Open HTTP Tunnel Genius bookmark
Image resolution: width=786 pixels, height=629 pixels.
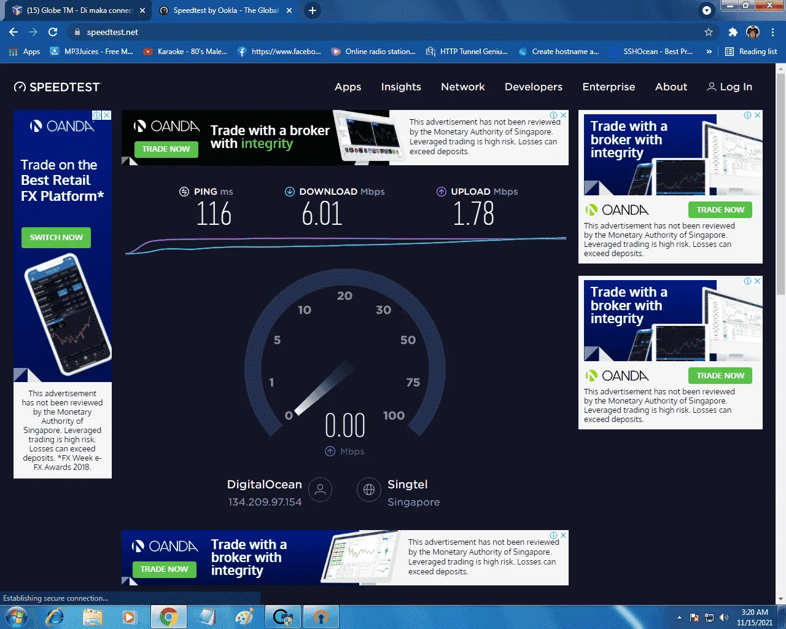[x=467, y=52]
